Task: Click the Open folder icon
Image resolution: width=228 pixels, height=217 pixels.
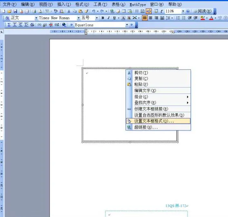Action: [x=10, y=11]
